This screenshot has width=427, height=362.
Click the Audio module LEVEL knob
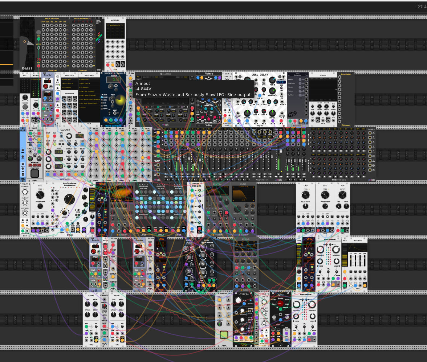tap(36, 105)
